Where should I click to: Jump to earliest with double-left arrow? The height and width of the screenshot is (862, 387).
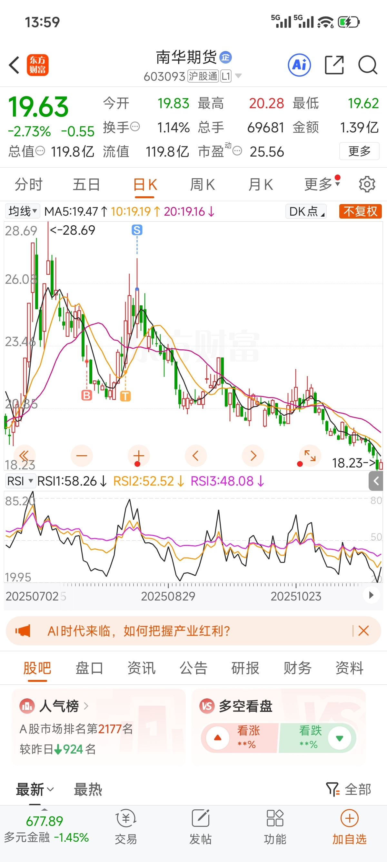coord(25,456)
